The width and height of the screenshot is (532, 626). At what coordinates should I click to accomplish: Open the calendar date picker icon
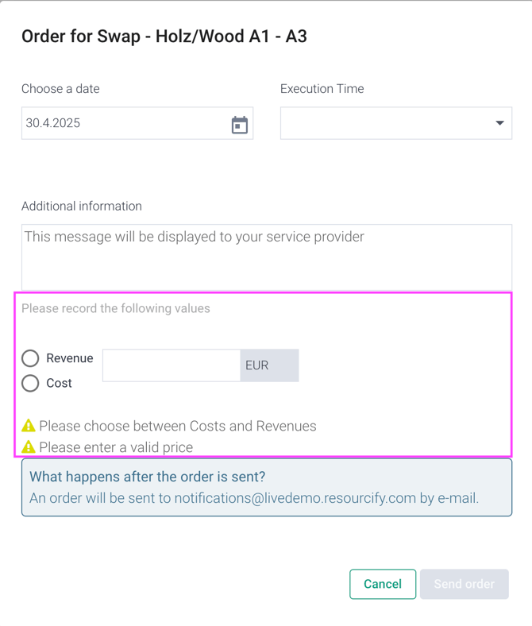[x=240, y=125]
